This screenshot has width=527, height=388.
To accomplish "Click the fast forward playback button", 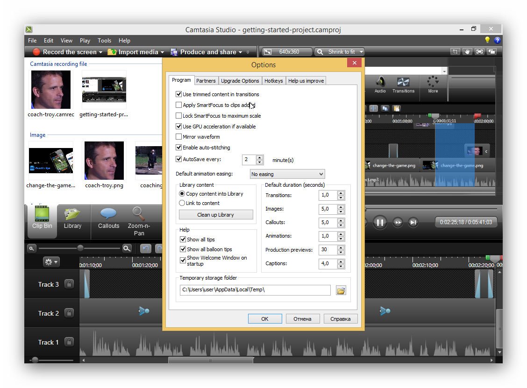I will (398, 222).
